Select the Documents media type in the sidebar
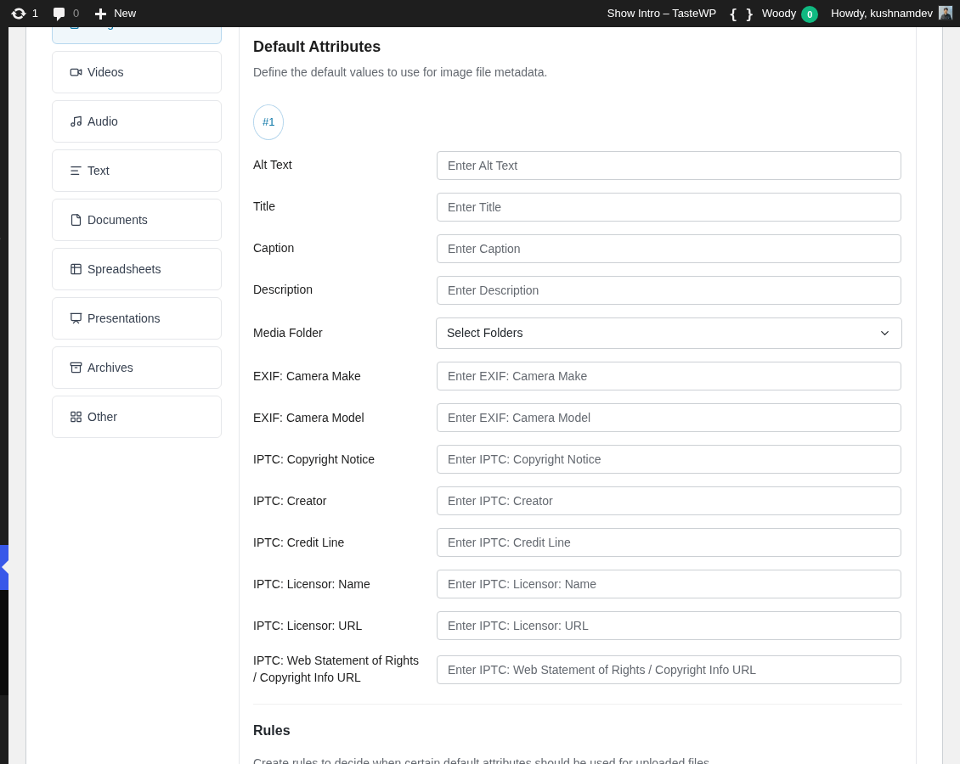 tap(137, 220)
